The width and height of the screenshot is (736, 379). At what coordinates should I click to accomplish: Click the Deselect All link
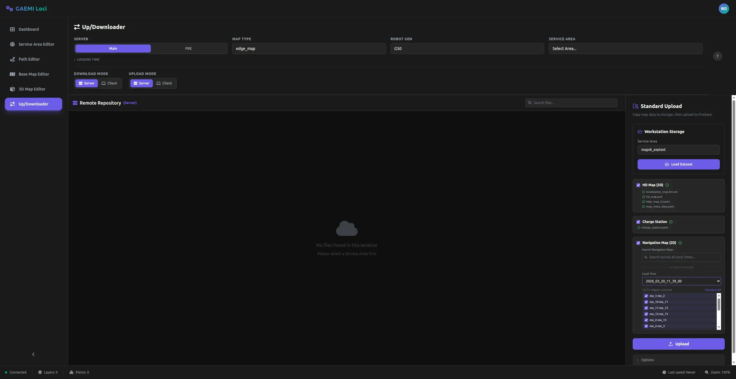pyautogui.click(x=713, y=290)
